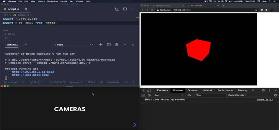Toggle the console sidebar icon
Viewport: 279px width, 130px height.
(x=143, y=95)
